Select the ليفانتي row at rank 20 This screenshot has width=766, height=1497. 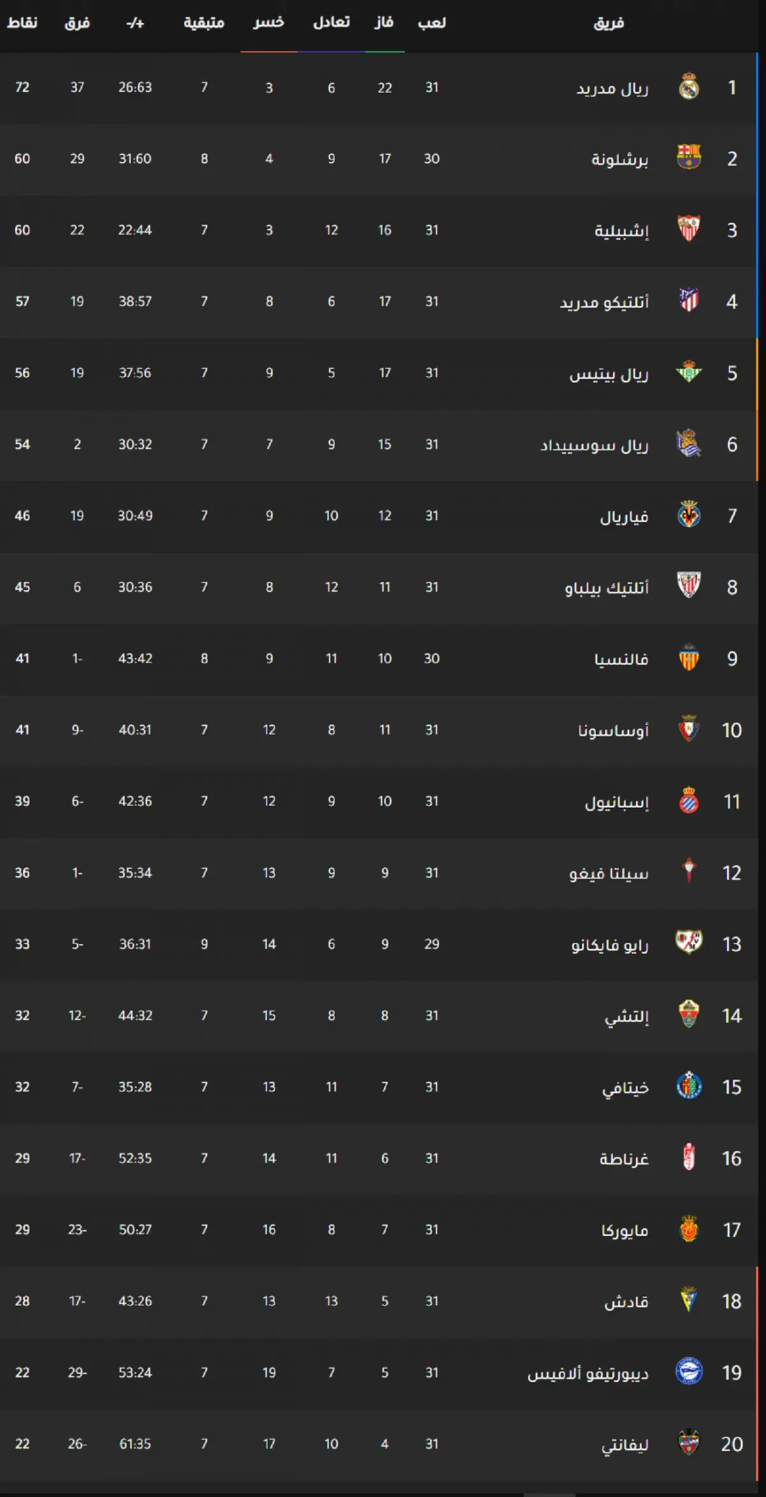coord(379,1444)
